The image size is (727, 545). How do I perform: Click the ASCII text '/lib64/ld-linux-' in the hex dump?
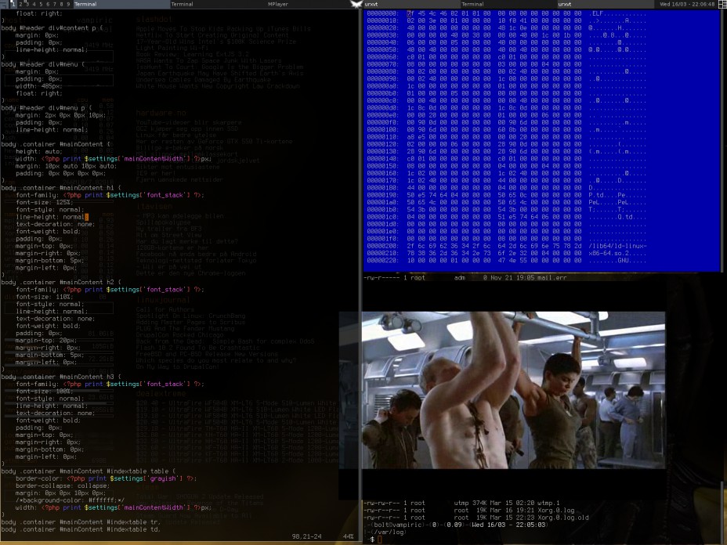tap(617, 246)
